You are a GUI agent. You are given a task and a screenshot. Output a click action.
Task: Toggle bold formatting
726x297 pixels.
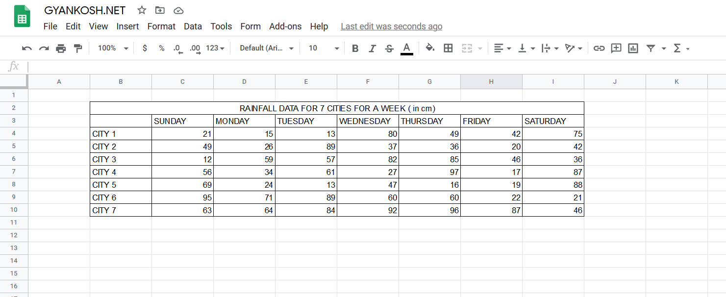pos(355,48)
